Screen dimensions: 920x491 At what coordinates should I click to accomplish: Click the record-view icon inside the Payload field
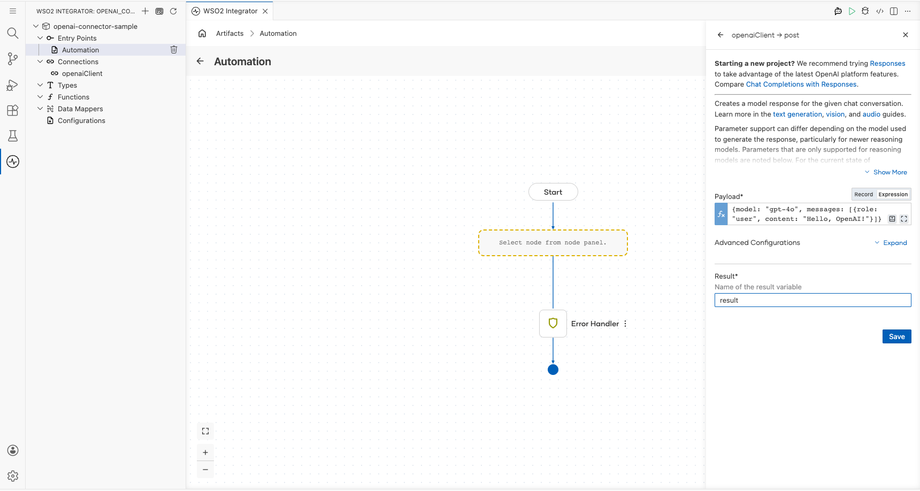(892, 219)
